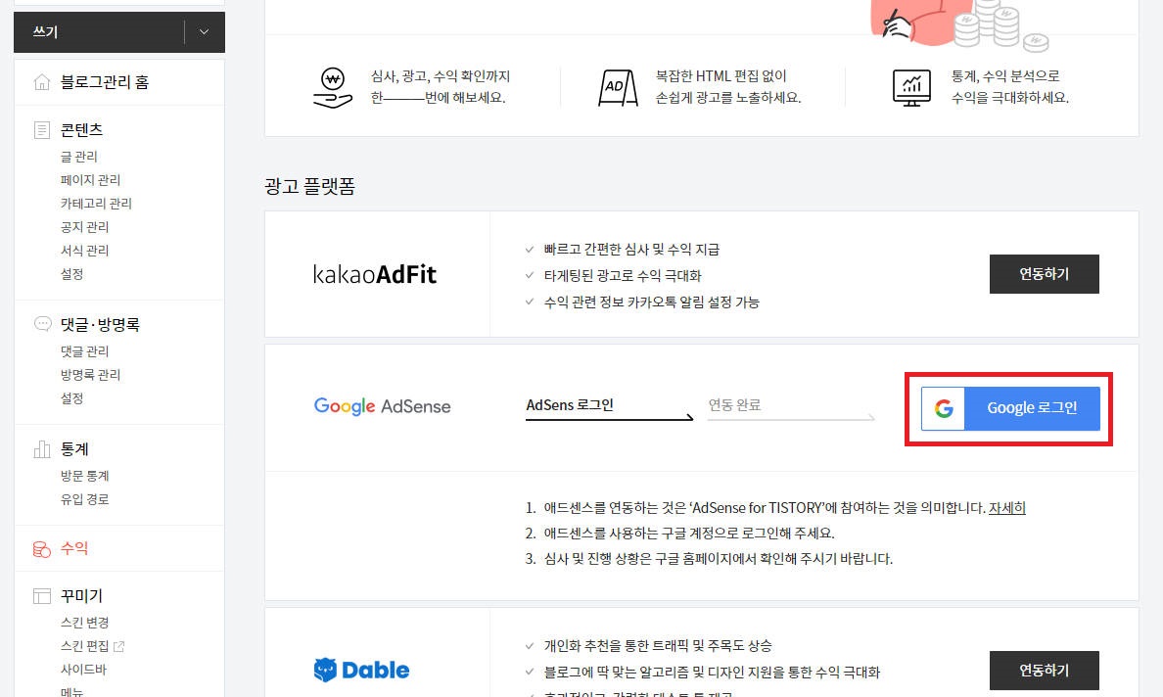Screen dimensions: 1163x697
Task: Click the coins icon for 수익
Action: (x=42, y=549)
